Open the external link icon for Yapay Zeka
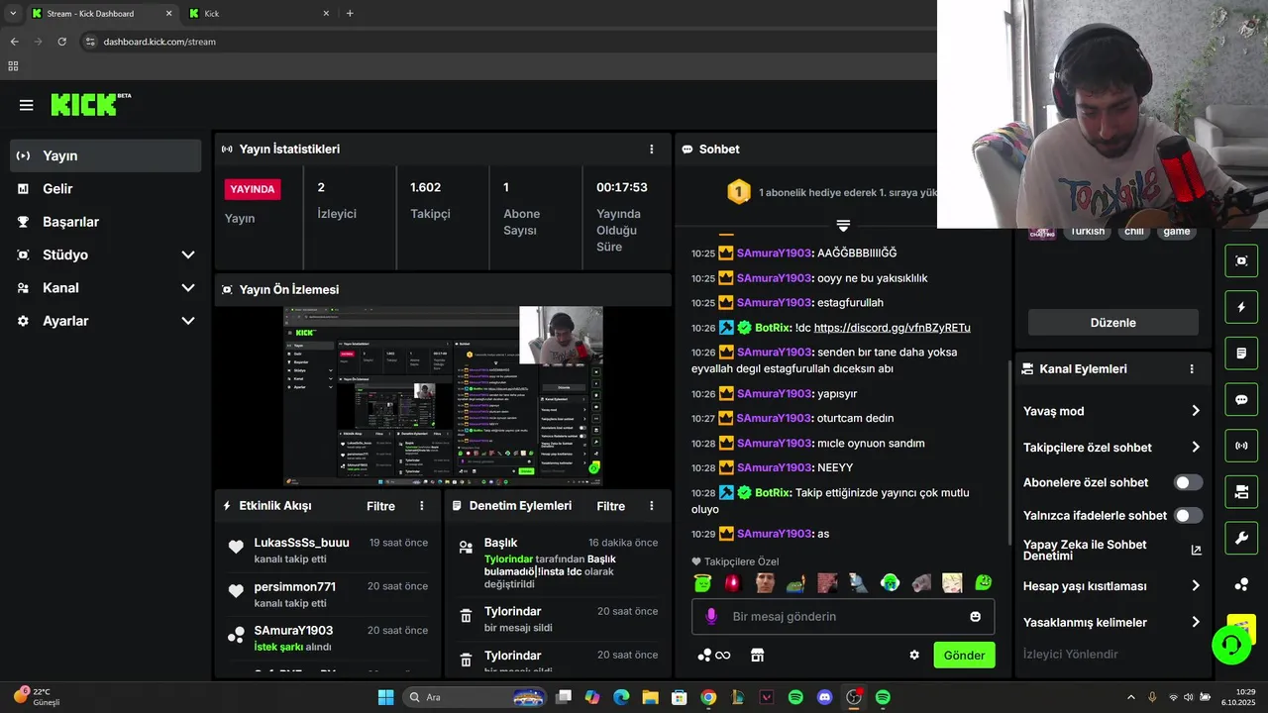The image size is (1268, 713). [1196, 551]
